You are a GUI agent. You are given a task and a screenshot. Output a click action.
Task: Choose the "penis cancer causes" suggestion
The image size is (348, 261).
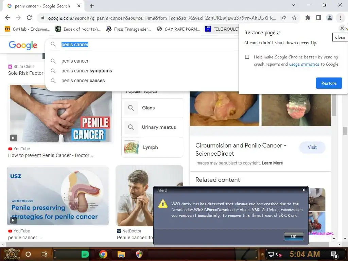click(83, 81)
